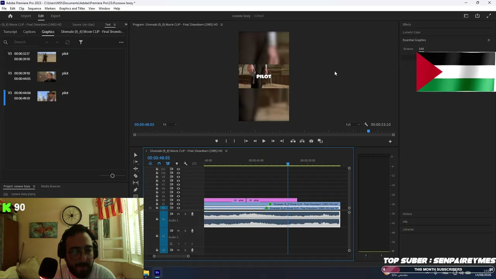496x279 pixels.
Task: Add a marker in the Program Monitor
Action: click(217, 141)
